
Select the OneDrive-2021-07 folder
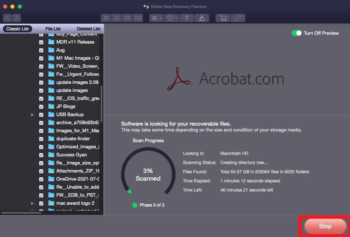78,179
